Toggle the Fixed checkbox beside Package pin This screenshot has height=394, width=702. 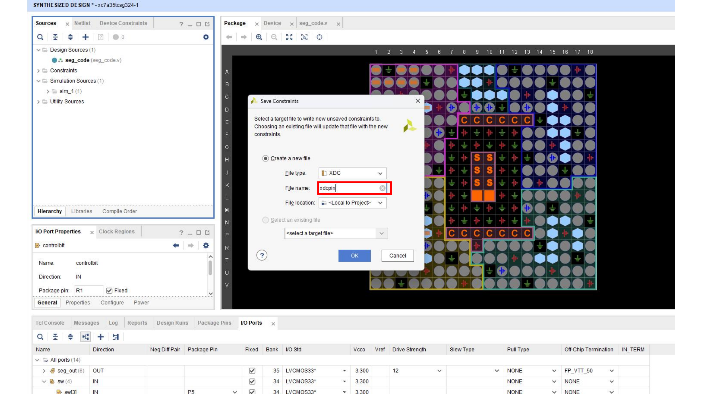(109, 291)
